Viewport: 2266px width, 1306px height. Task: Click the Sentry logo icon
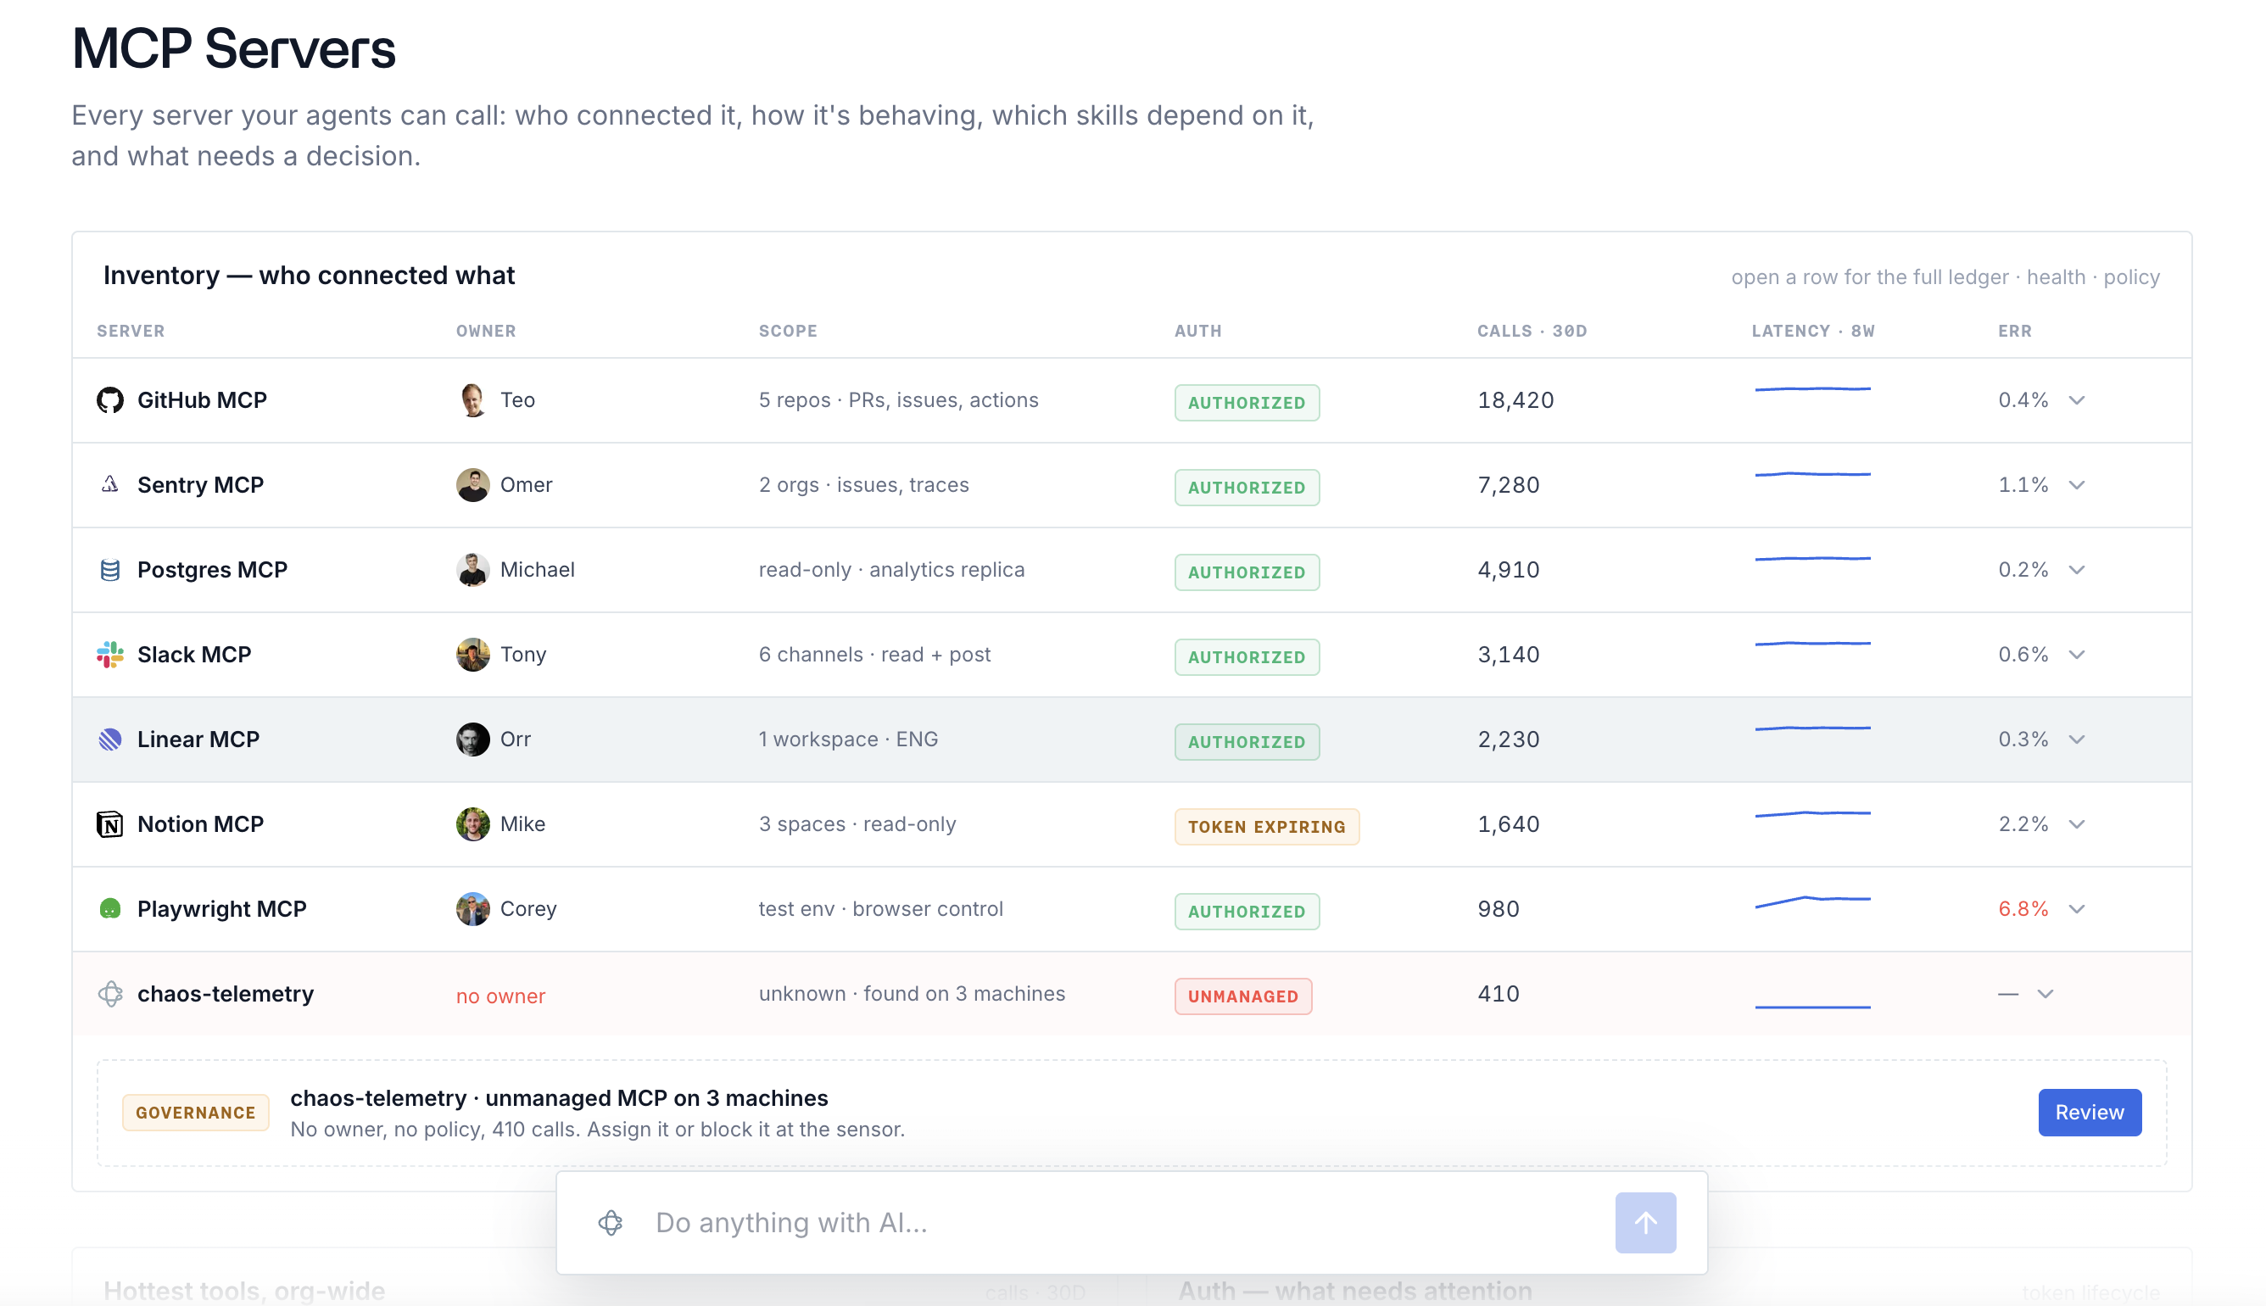click(109, 484)
